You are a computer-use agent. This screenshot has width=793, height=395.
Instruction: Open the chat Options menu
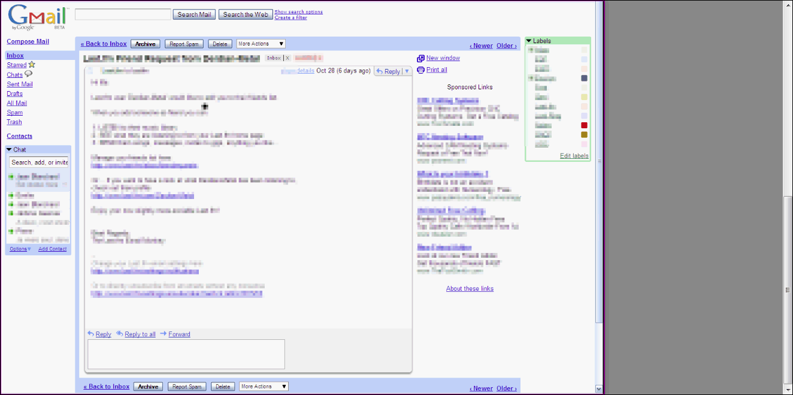click(20, 249)
